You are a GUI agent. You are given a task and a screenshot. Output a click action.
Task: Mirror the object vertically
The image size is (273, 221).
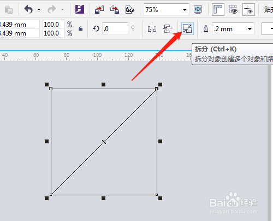[x=167, y=29]
